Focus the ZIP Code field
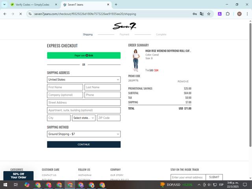The height and width of the screenshot is (189, 252). 109,118
